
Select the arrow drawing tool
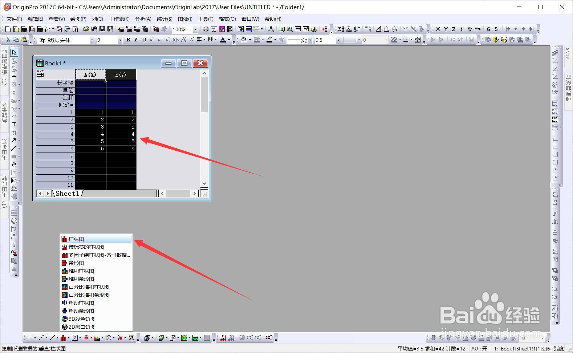(x=13, y=141)
